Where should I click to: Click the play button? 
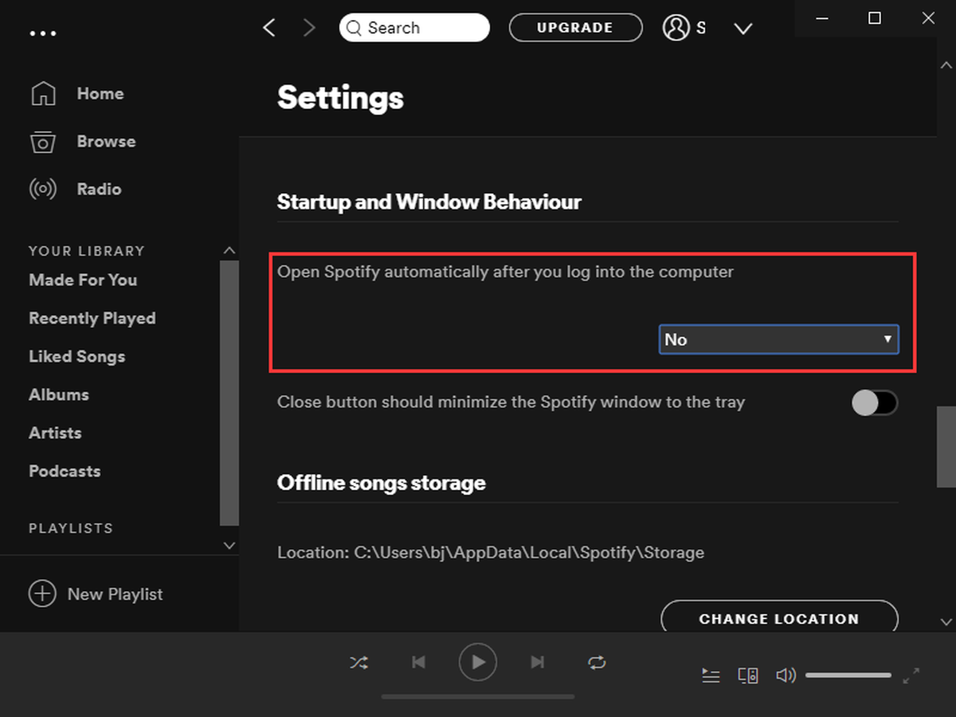[478, 662]
